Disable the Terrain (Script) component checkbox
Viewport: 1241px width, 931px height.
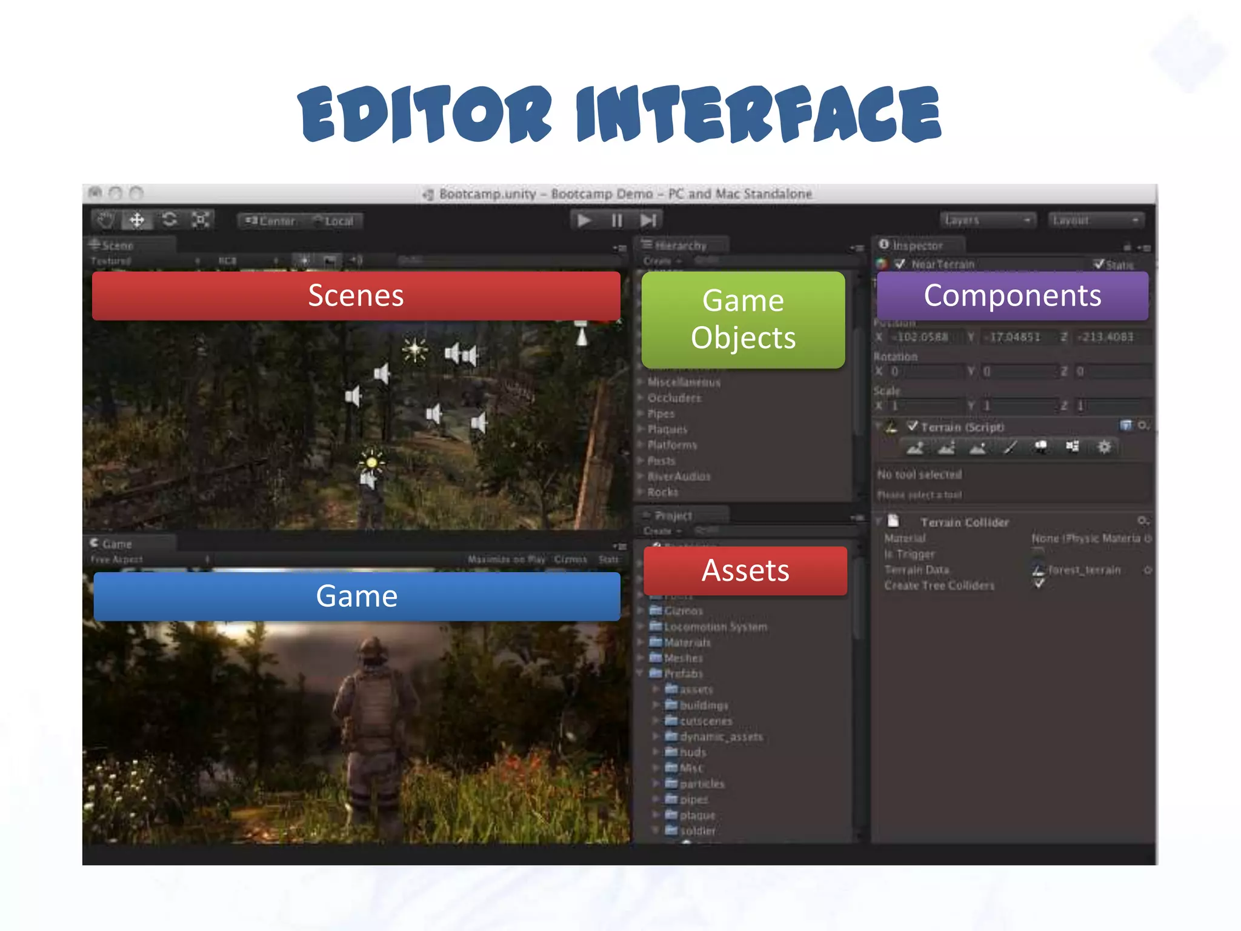click(913, 426)
